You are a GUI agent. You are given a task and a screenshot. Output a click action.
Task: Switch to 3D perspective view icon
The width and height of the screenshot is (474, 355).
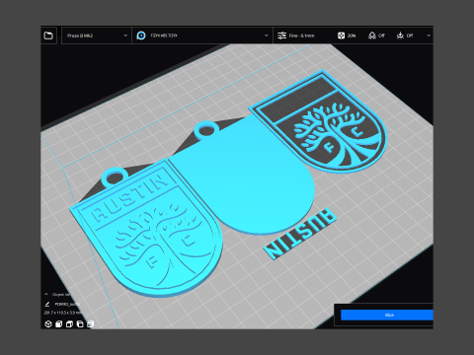[x=48, y=324]
